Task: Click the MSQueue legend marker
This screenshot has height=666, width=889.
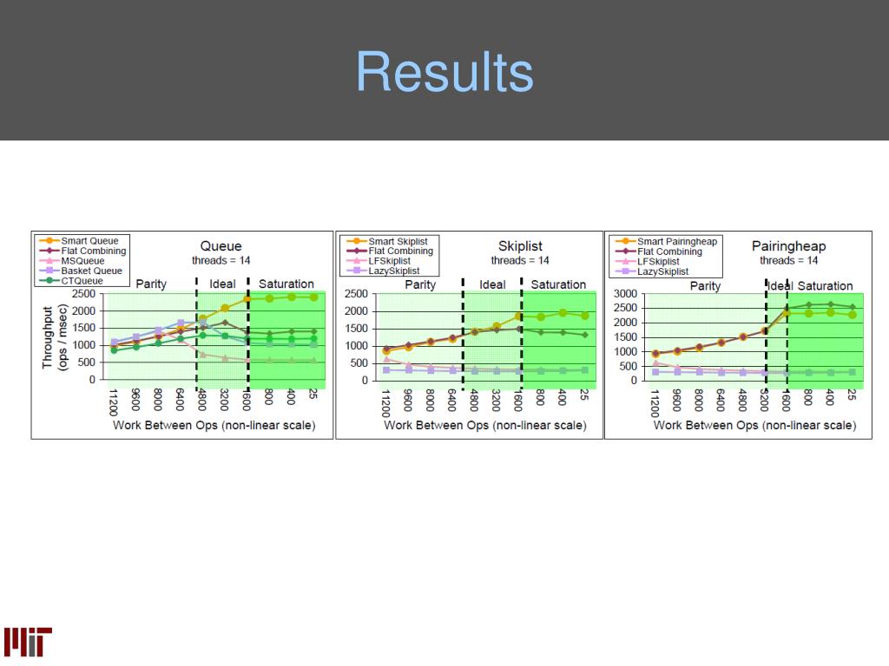Action: tap(49, 261)
